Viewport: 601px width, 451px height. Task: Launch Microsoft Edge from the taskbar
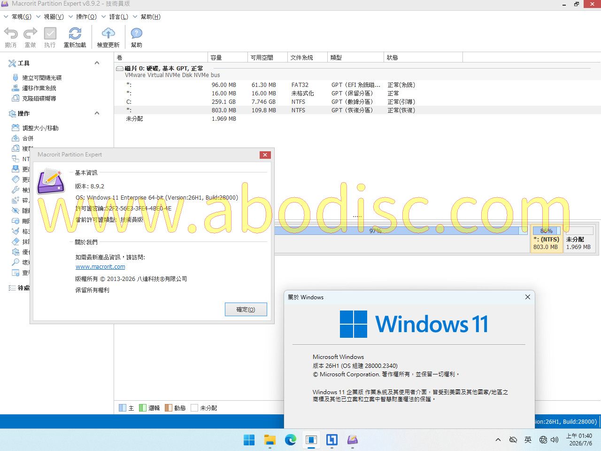pyautogui.click(x=291, y=440)
